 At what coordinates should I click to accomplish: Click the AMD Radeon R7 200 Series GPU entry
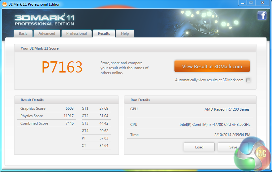click(227, 109)
